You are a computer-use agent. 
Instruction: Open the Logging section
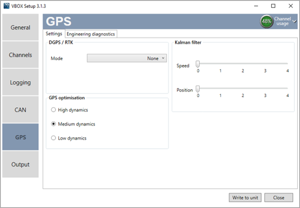click(x=21, y=82)
